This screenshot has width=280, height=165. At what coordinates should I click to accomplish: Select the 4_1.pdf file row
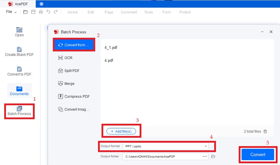coord(187,48)
